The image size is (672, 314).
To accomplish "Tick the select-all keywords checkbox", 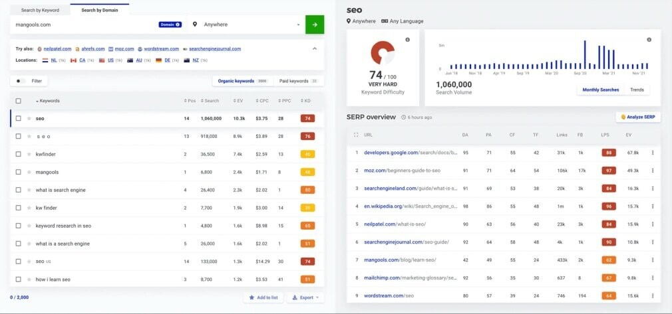I will click(19, 101).
